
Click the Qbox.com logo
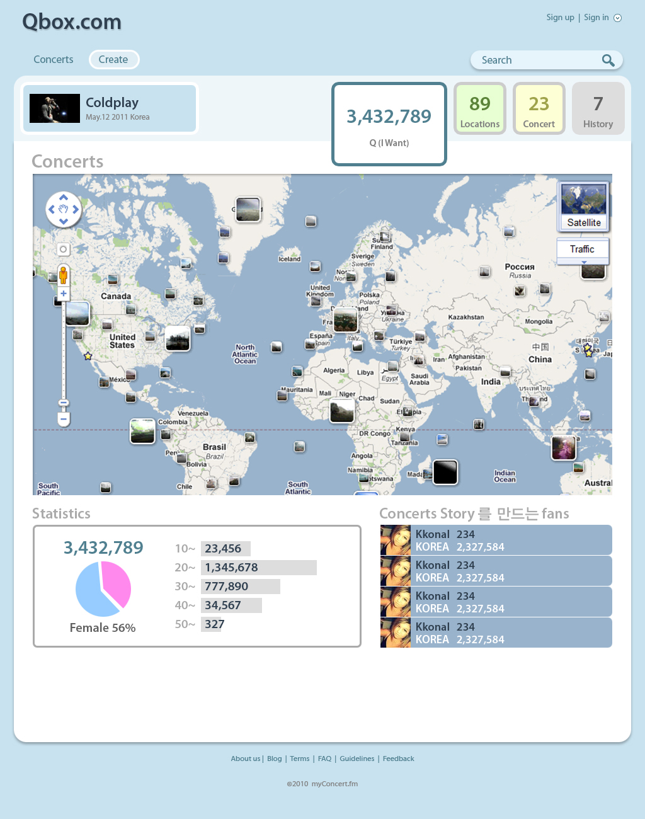tap(72, 22)
